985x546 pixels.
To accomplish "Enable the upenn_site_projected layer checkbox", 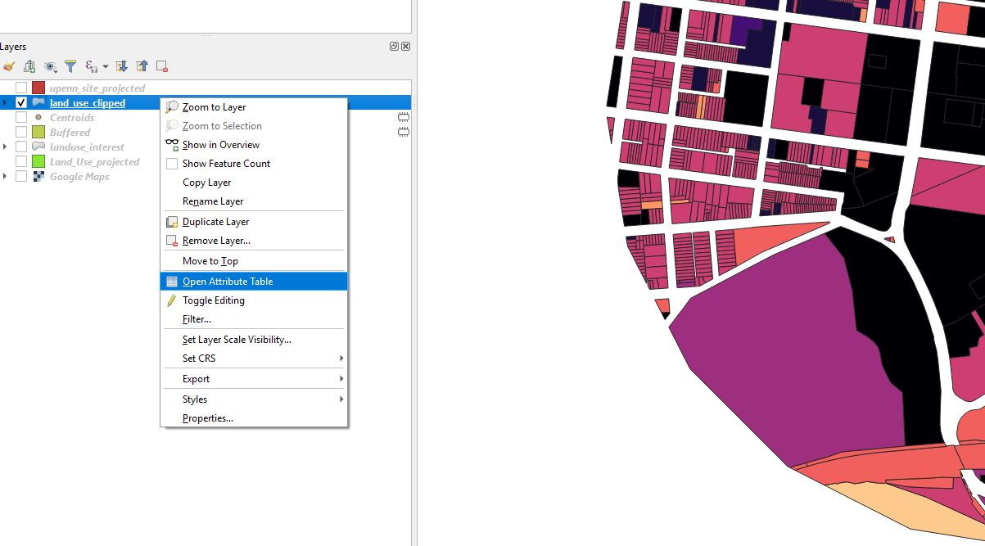I will coord(21,88).
